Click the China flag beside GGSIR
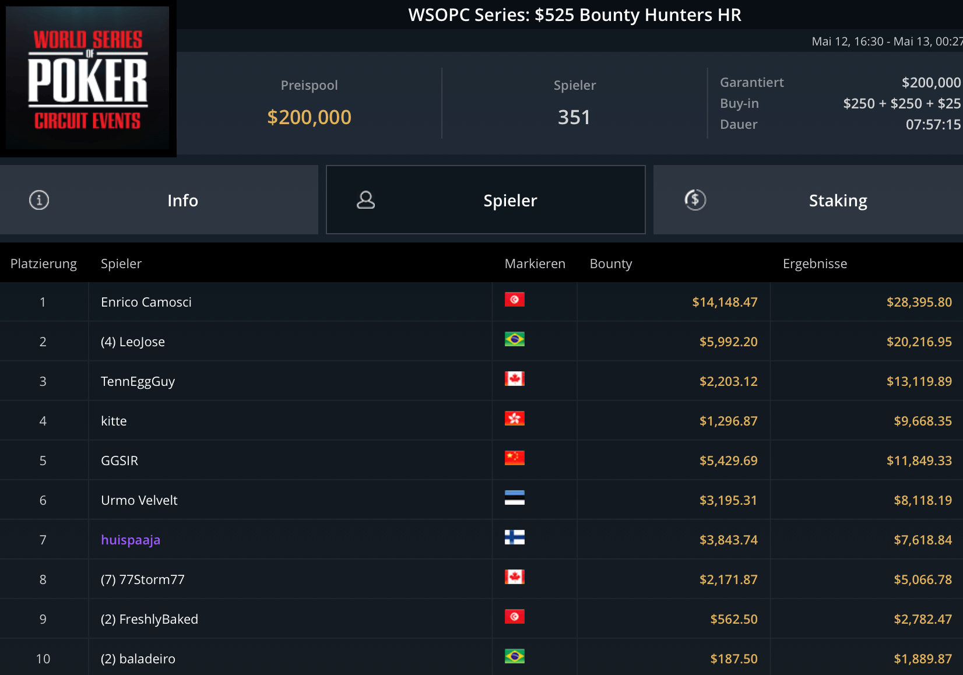 tap(514, 458)
